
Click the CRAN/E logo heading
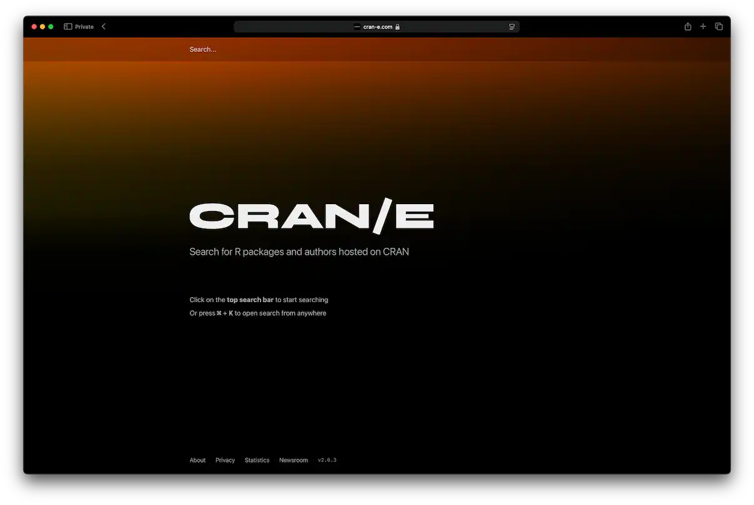click(311, 216)
